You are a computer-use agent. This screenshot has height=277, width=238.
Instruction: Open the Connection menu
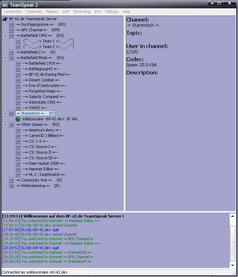[13, 11]
